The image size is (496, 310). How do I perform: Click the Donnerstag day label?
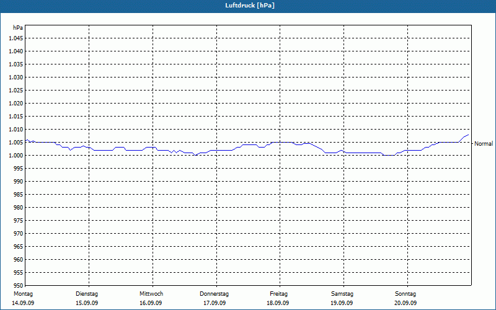tap(214, 294)
